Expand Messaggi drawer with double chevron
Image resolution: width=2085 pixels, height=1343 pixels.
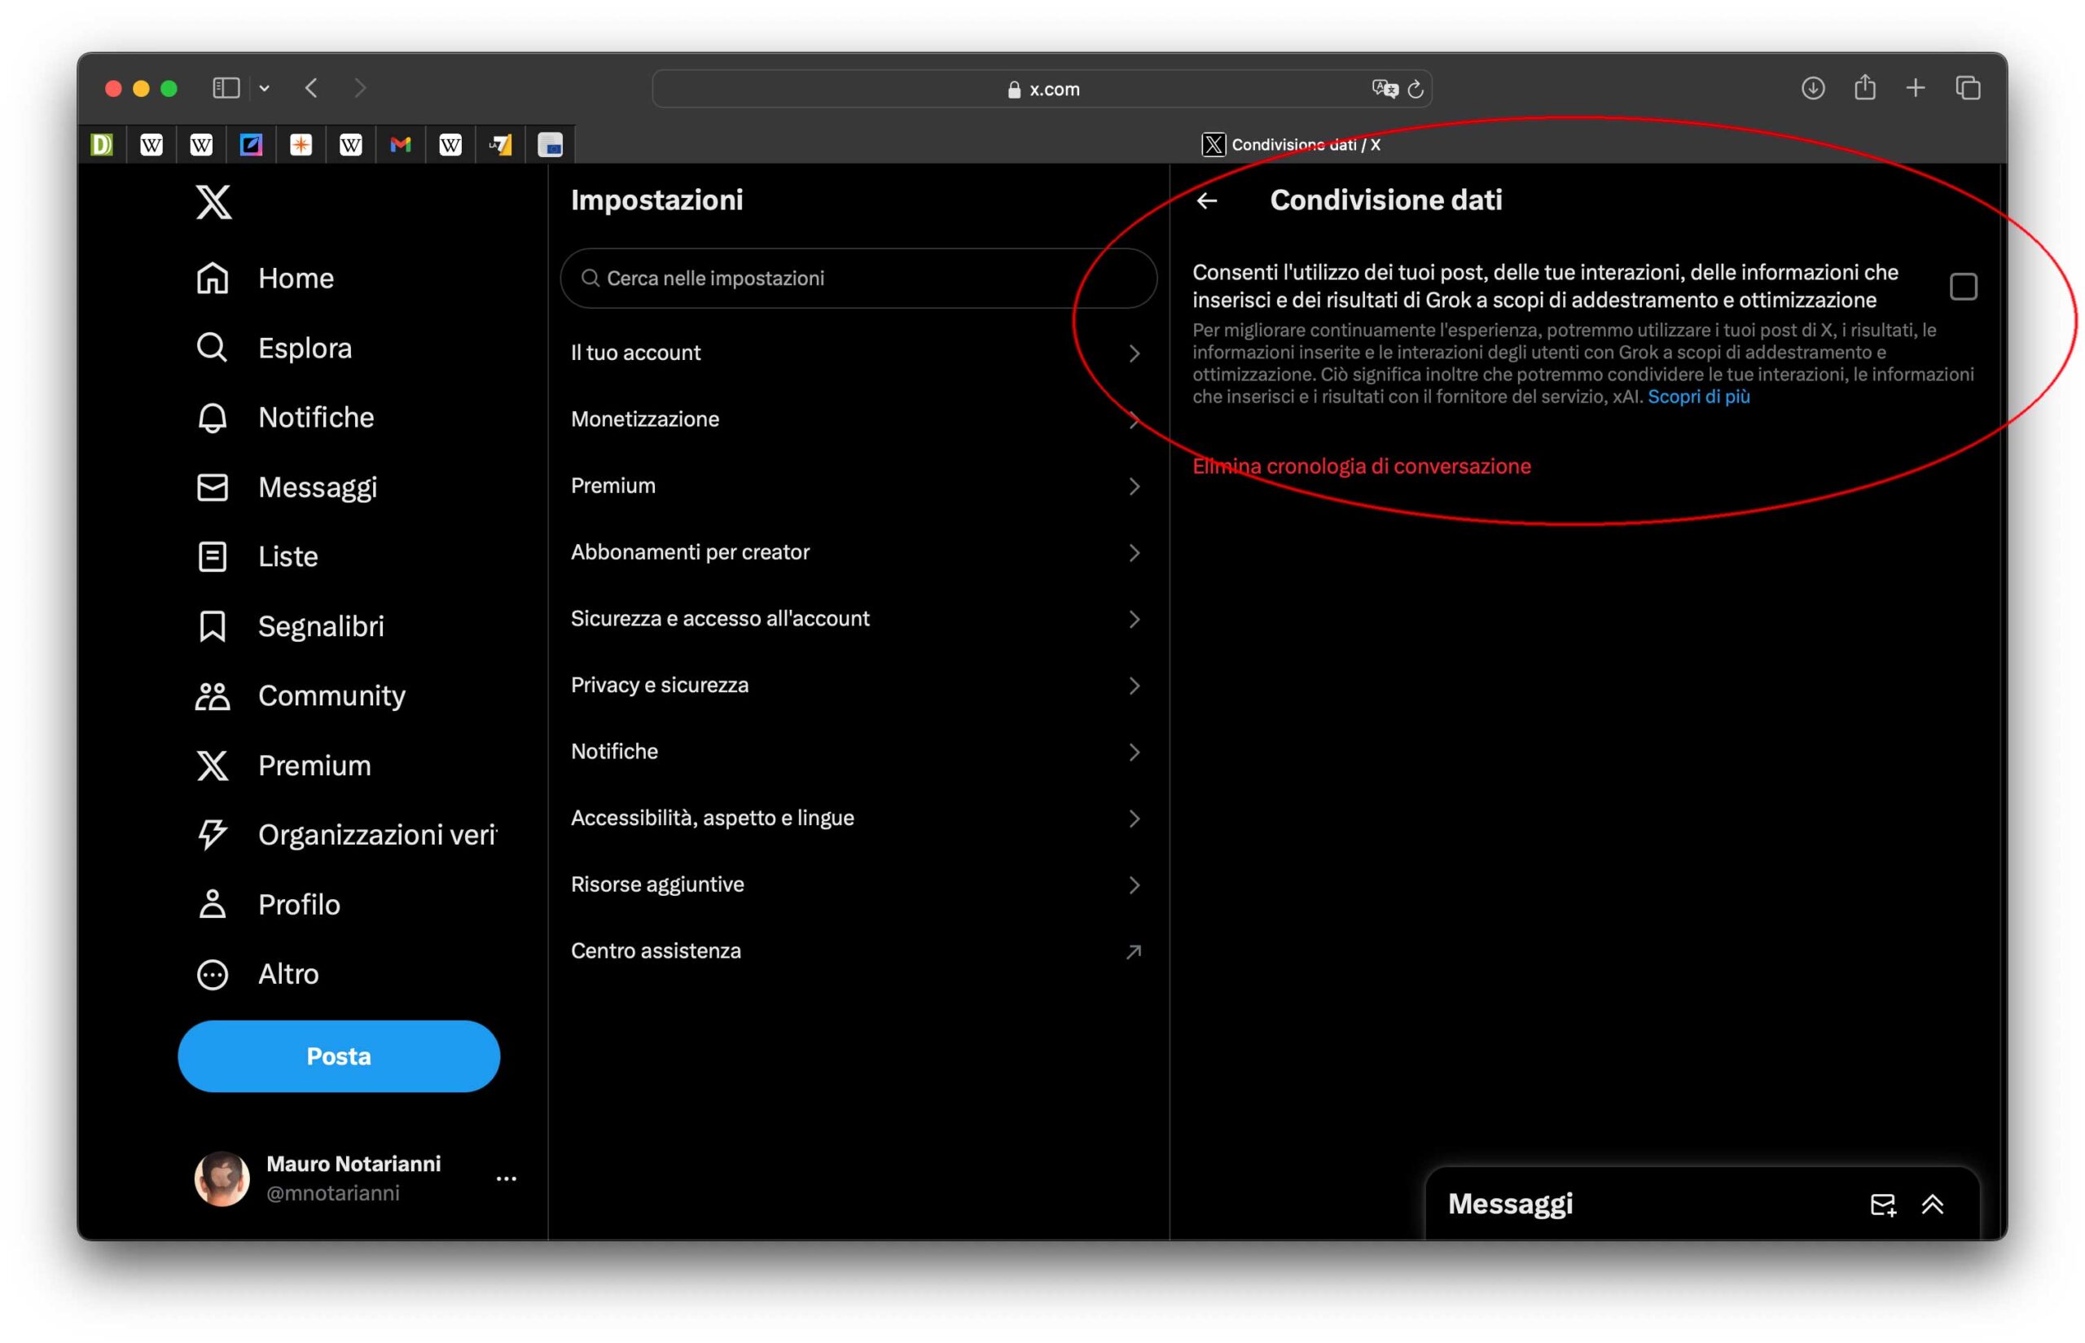1933,1205
